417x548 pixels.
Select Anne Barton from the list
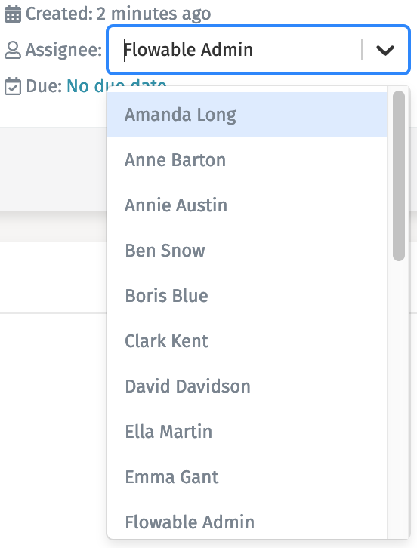pos(247,160)
